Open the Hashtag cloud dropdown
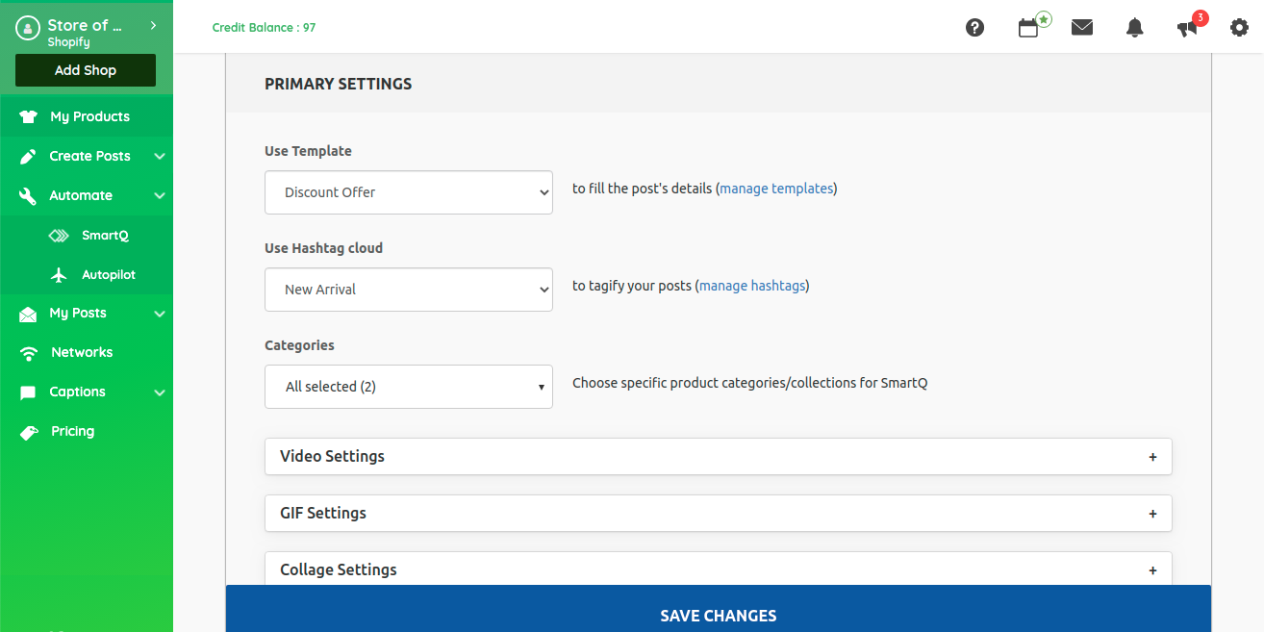 [x=408, y=290]
